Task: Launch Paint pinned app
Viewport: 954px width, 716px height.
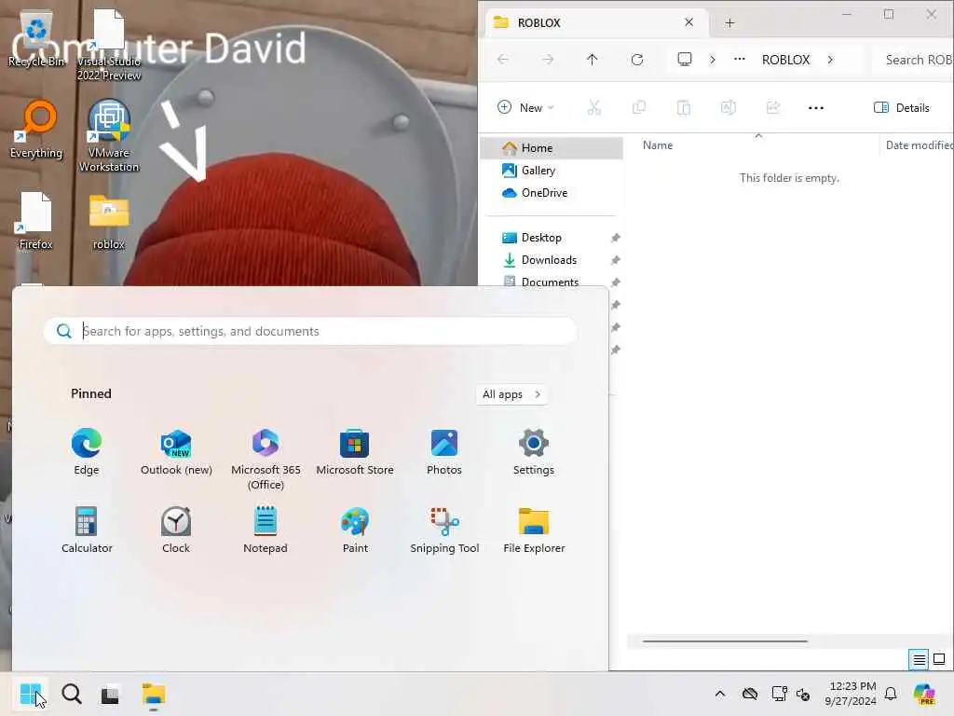Action: click(x=355, y=530)
